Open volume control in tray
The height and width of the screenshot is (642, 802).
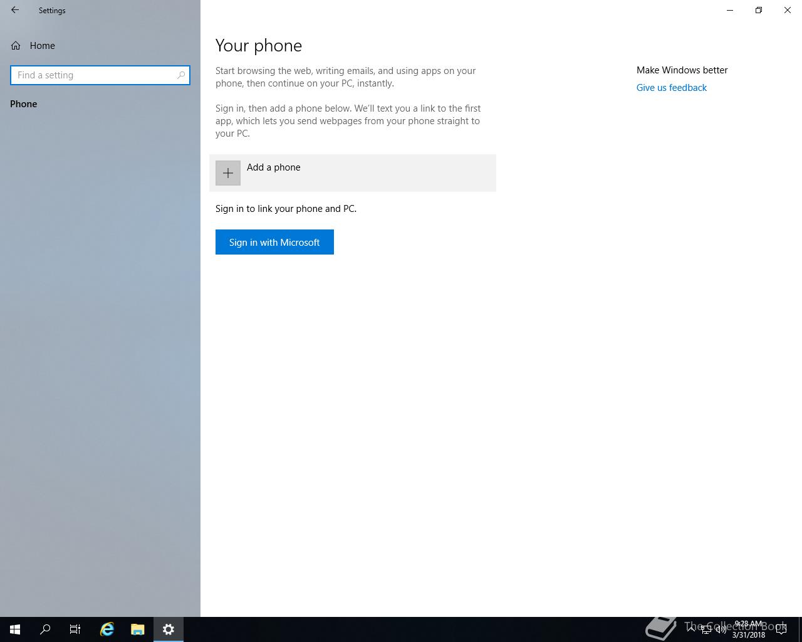[721, 629]
